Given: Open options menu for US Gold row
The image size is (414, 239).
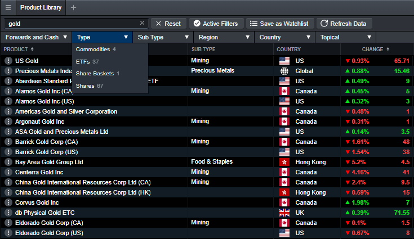Looking at the screenshot, I should [8, 61].
